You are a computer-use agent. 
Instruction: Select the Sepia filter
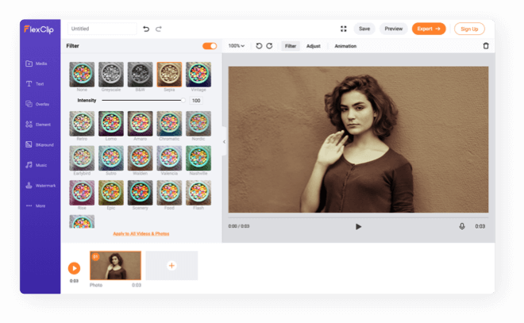(169, 75)
